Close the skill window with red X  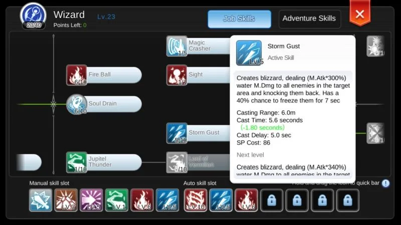[359, 13]
